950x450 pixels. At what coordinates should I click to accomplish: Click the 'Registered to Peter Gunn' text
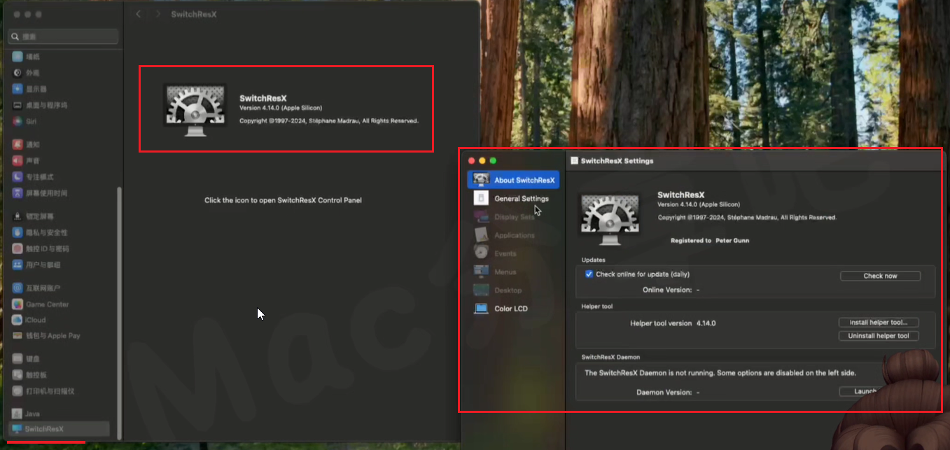710,240
